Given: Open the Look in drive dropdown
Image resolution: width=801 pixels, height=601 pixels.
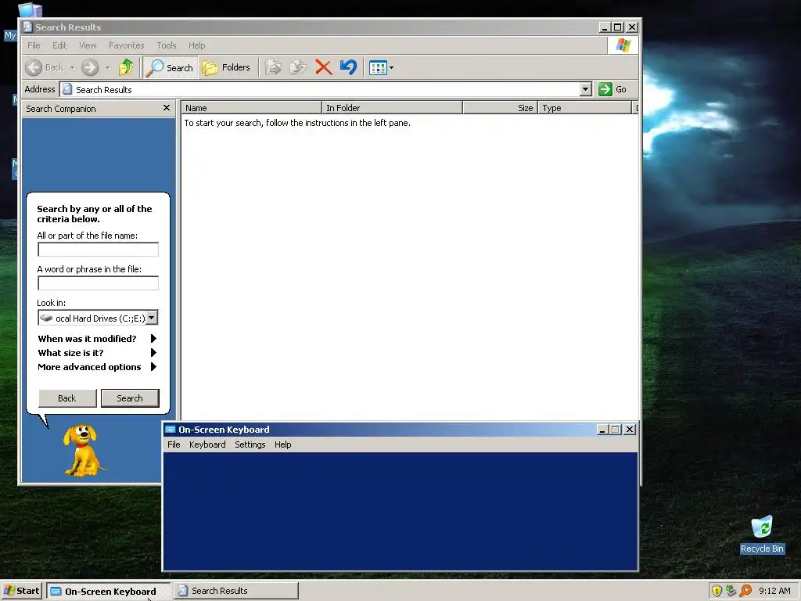Looking at the screenshot, I should tap(152, 318).
